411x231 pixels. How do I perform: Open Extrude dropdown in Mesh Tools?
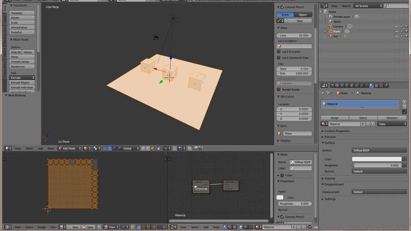22,78
